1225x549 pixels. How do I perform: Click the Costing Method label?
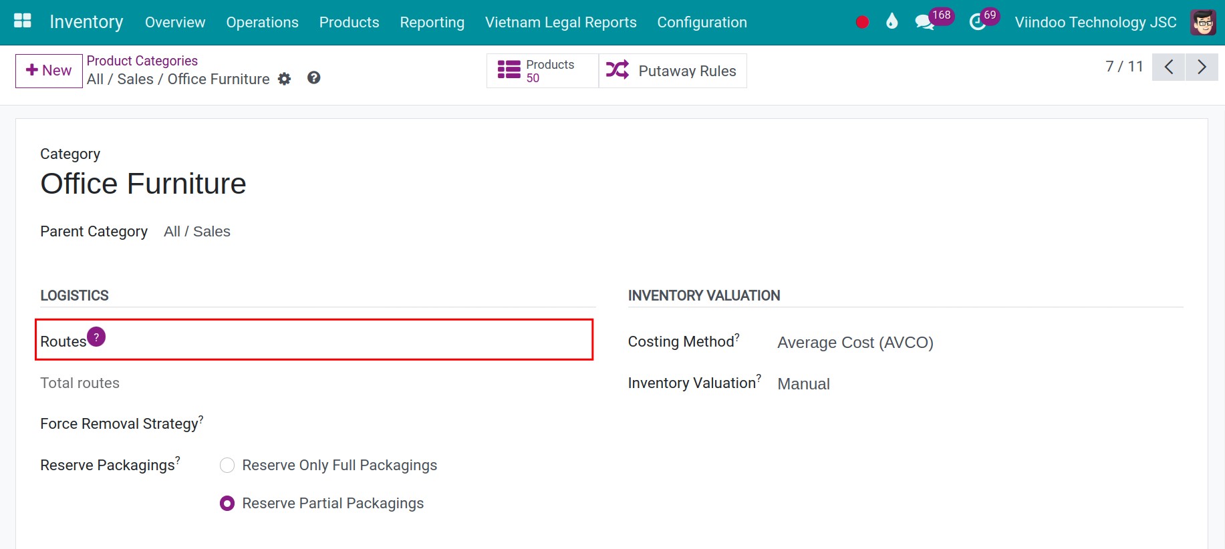click(x=681, y=341)
